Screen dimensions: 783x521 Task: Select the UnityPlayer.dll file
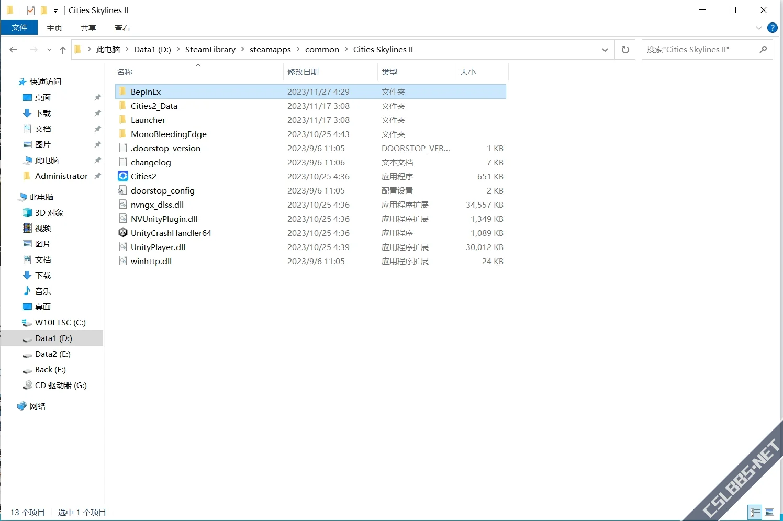coord(158,247)
